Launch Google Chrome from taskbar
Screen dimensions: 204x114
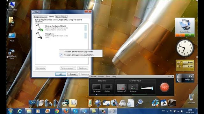[57, 111]
